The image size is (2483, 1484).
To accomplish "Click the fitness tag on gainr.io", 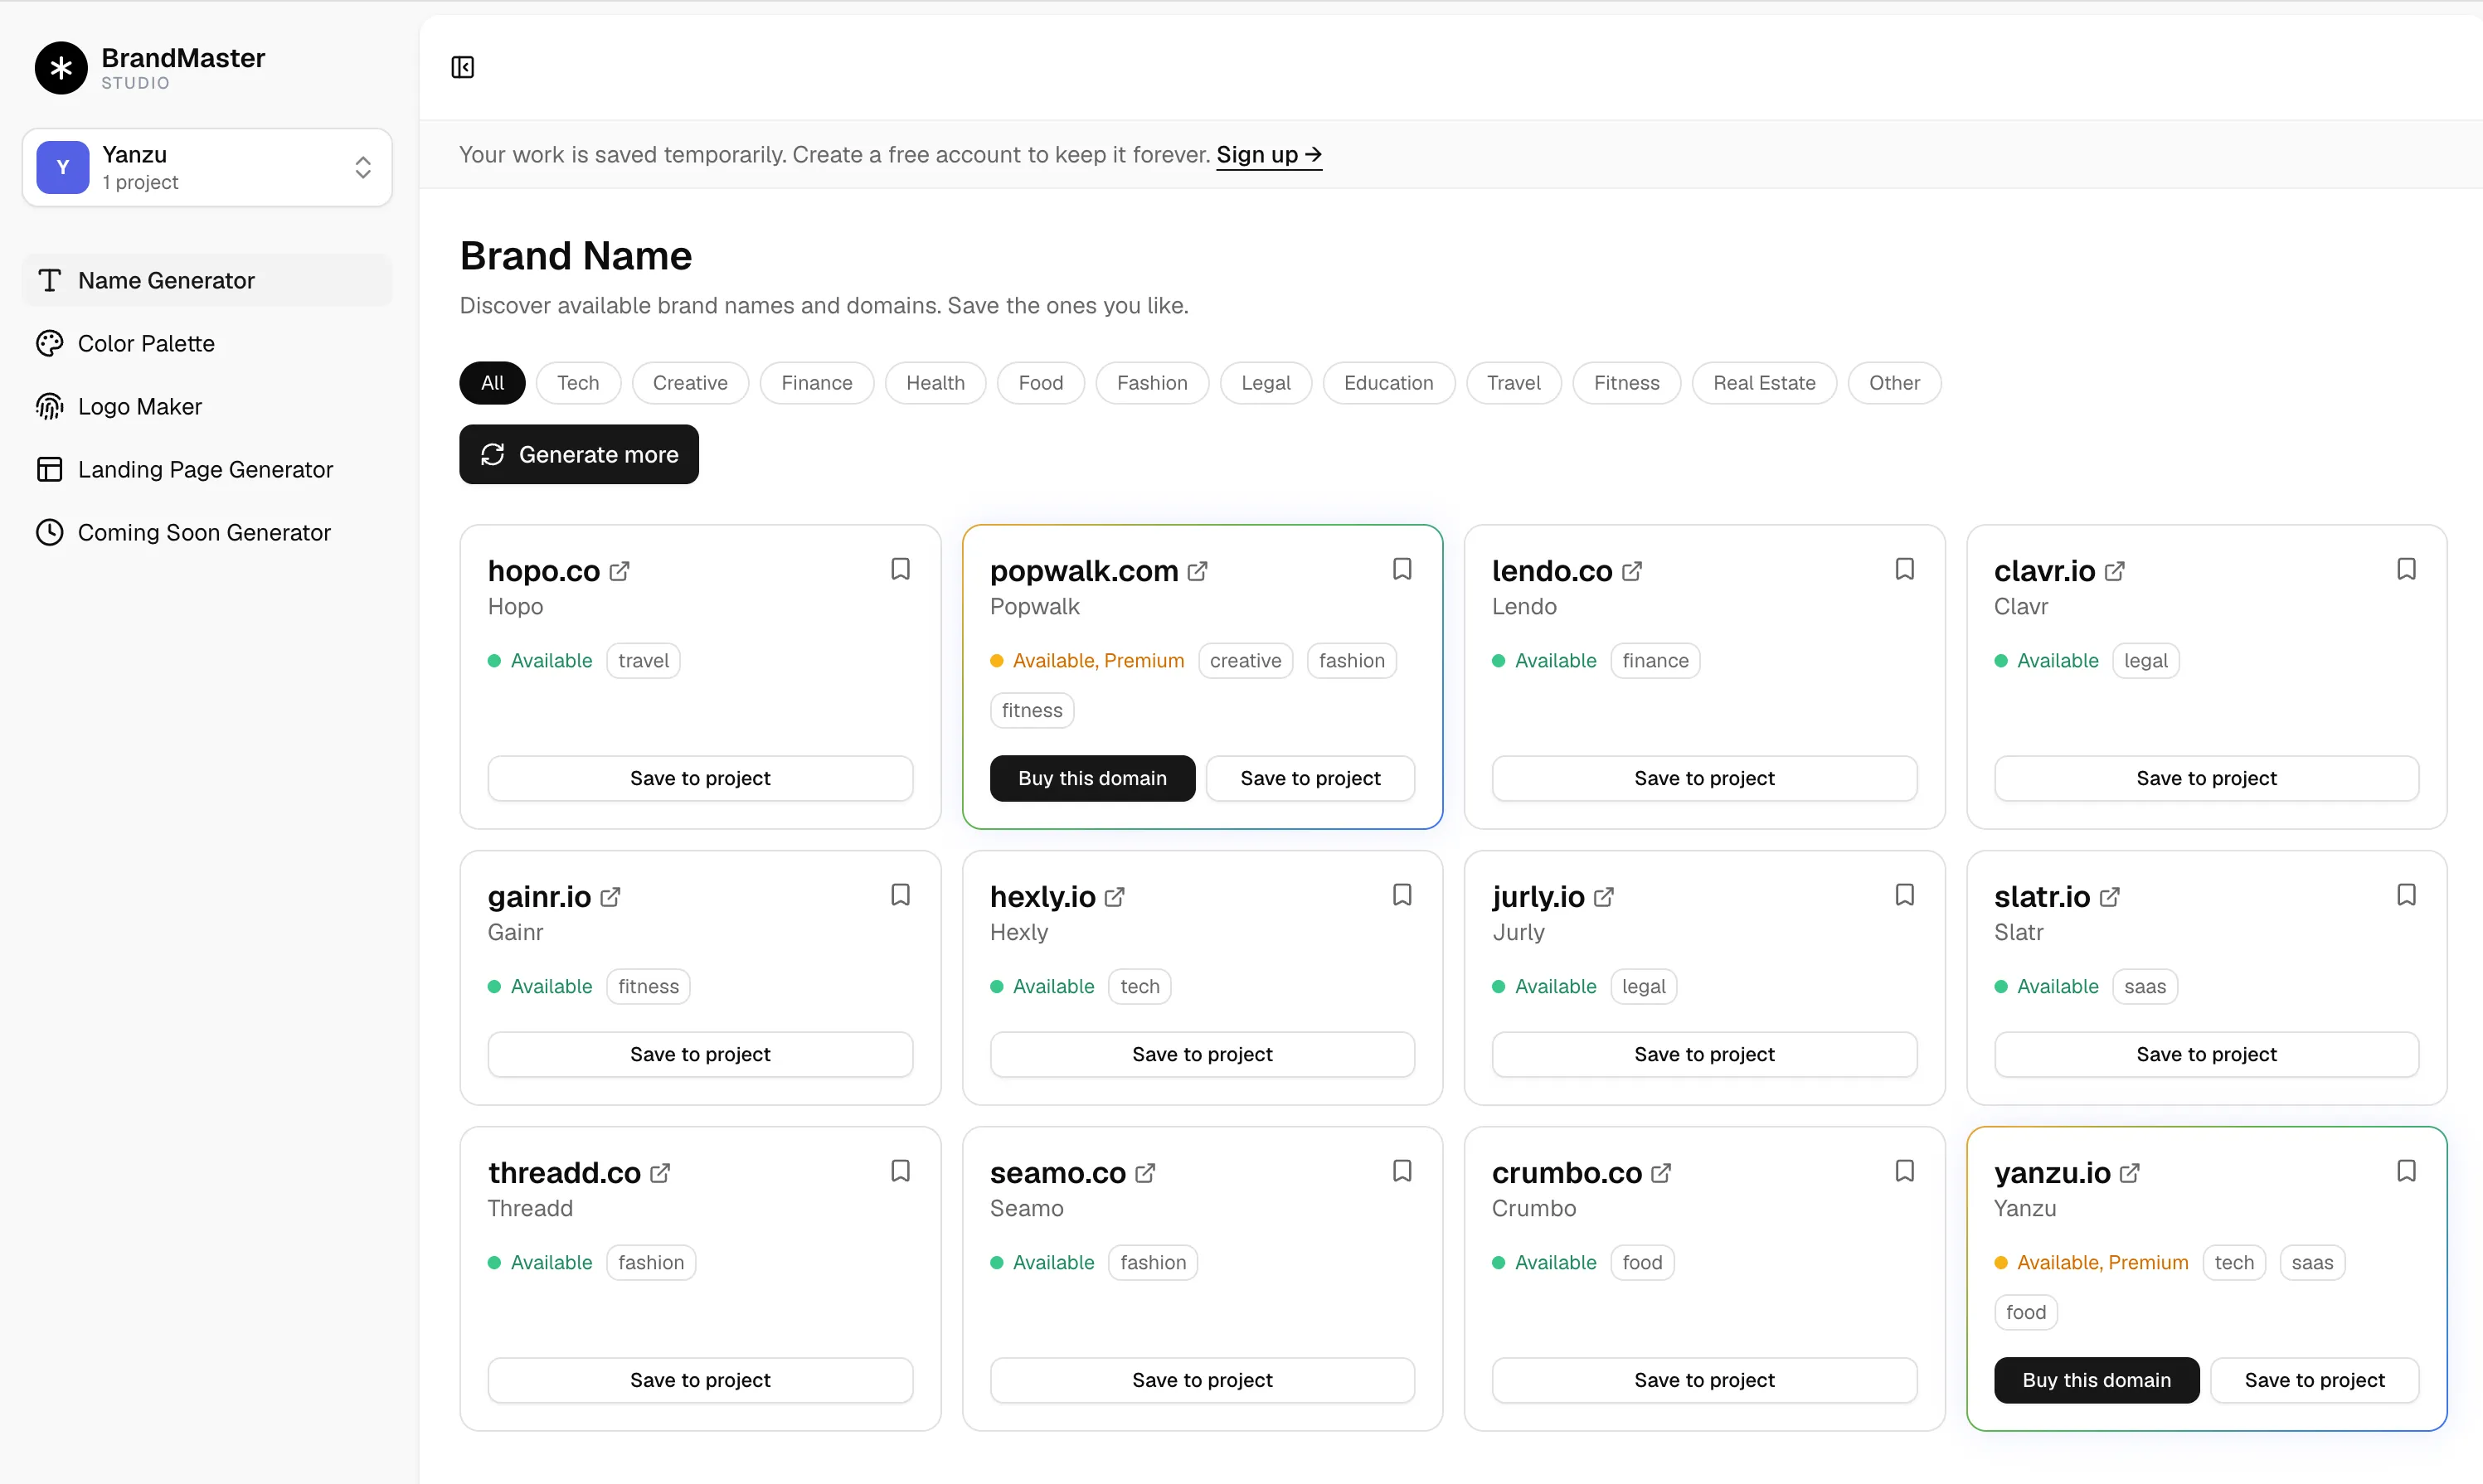I will (x=648, y=987).
